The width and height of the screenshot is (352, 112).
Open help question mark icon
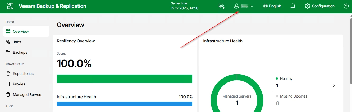[x=346, y=6]
